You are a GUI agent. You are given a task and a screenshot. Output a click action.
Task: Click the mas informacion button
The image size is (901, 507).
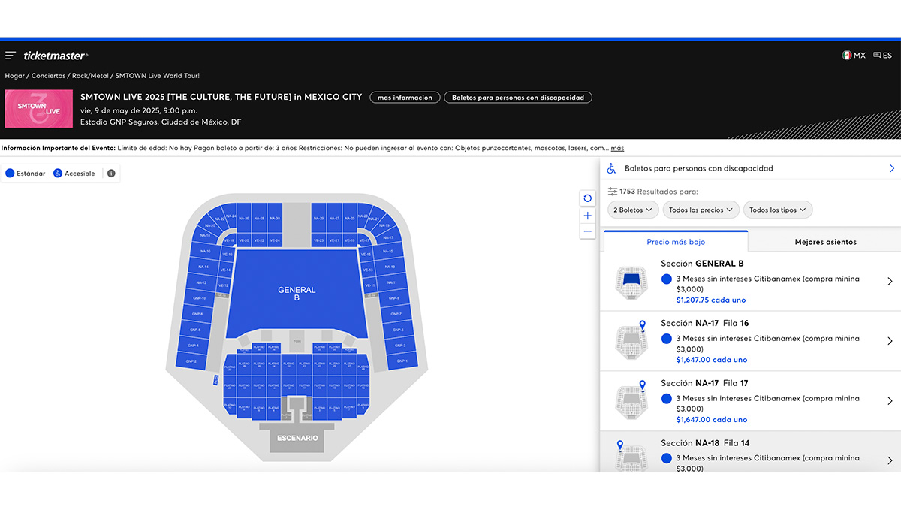[404, 98]
